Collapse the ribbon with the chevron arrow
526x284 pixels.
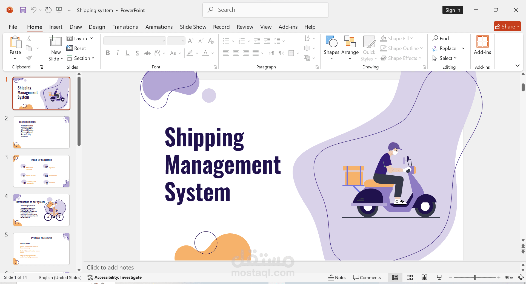(518, 66)
